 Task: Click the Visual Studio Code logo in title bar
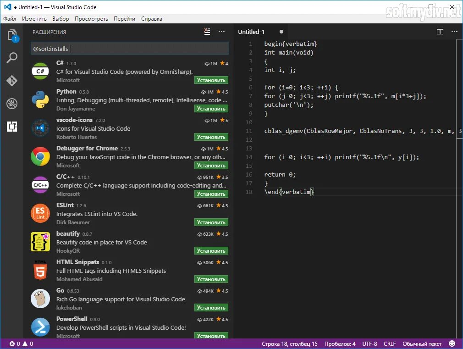pos(8,7)
